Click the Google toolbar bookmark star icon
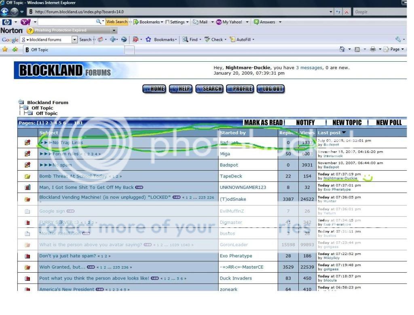This screenshot has width=414, height=315. pyautogui.click(x=148, y=40)
